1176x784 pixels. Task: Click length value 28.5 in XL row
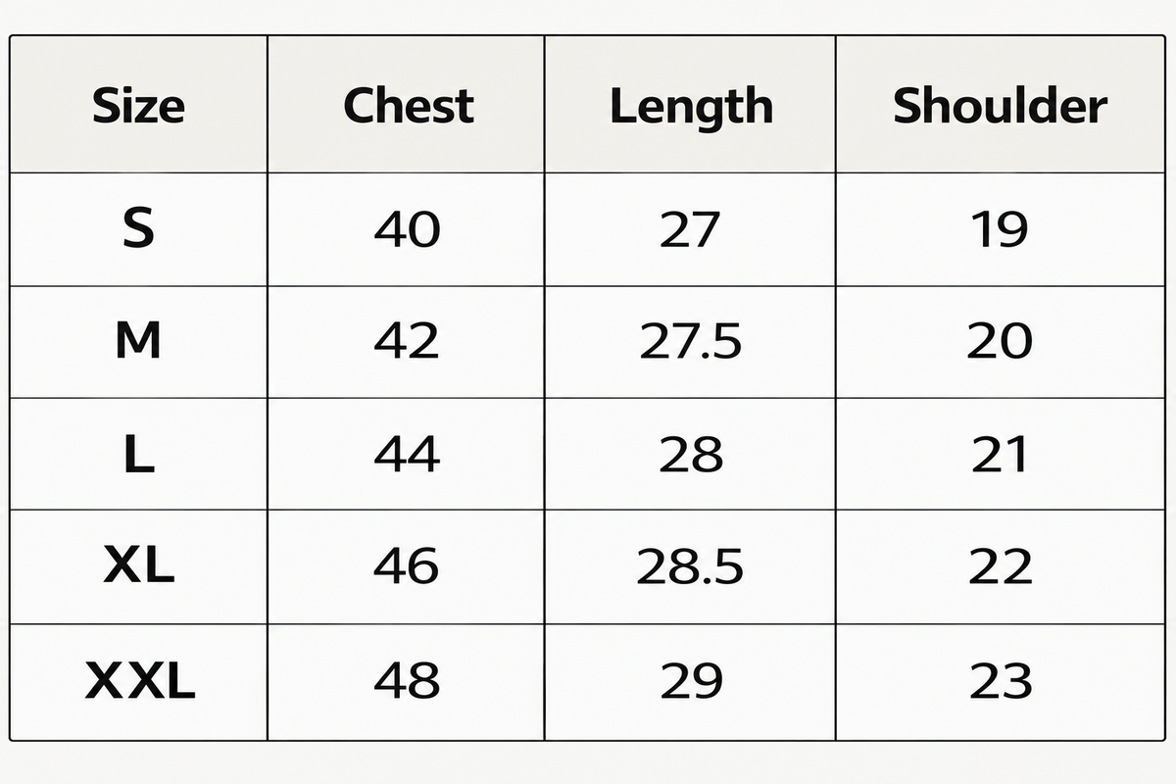click(x=691, y=565)
